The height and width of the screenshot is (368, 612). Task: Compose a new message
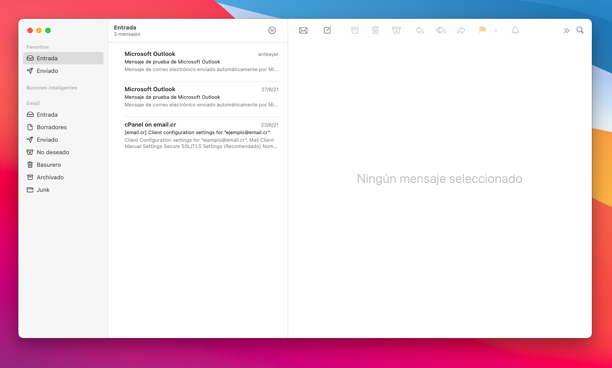click(328, 30)
